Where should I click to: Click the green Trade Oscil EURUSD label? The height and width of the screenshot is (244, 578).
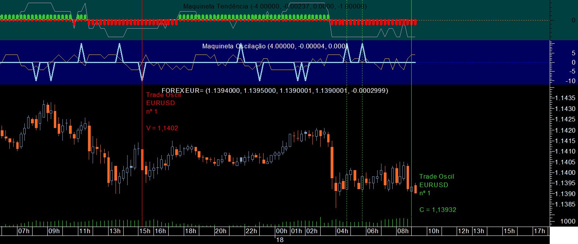coord(437,185)
